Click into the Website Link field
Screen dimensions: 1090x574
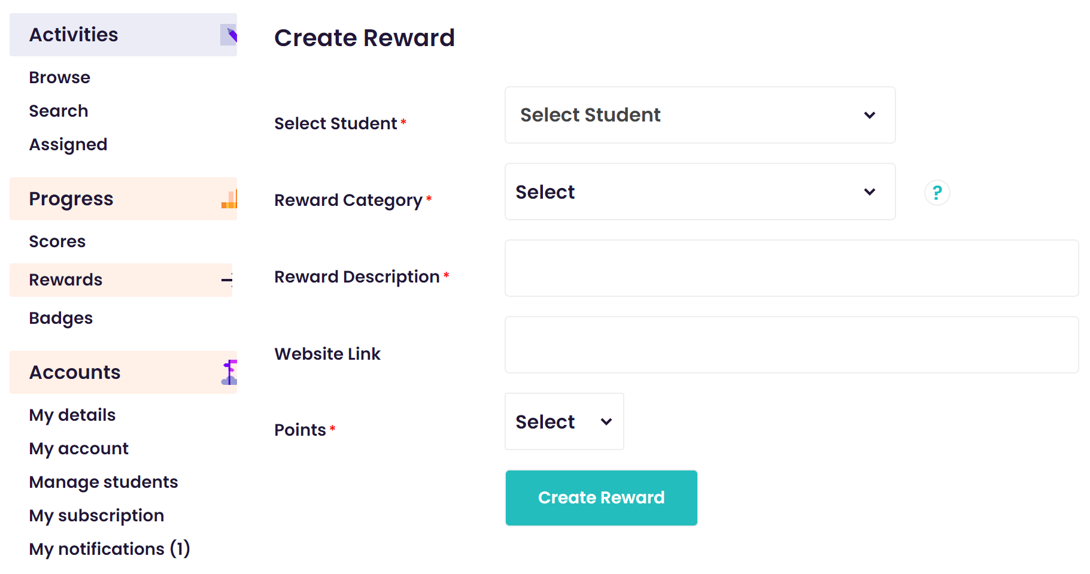coord(791,345)
